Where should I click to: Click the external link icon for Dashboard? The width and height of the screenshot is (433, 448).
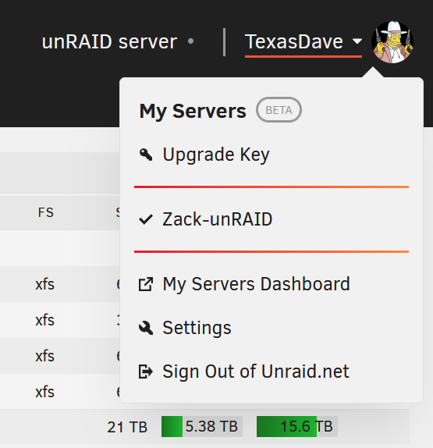(146, 284)
